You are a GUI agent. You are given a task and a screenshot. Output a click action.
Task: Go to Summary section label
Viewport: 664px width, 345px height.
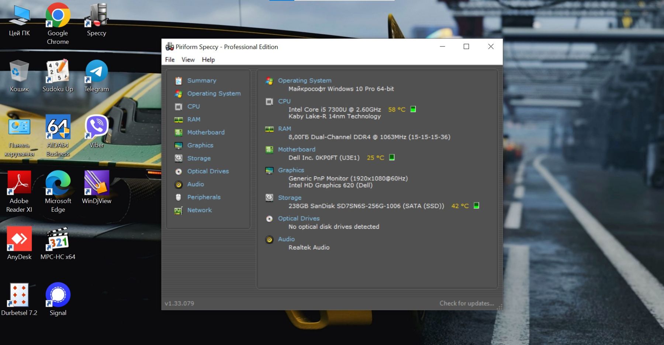point(202,81)
